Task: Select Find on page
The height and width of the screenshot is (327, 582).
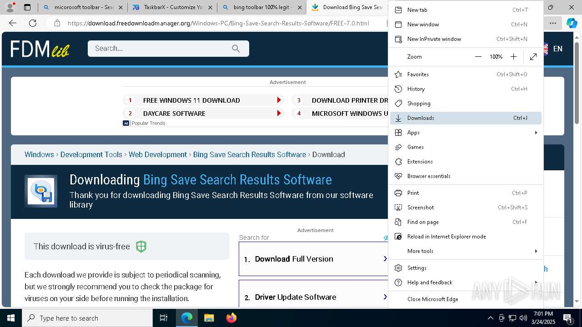Action: 466,222
